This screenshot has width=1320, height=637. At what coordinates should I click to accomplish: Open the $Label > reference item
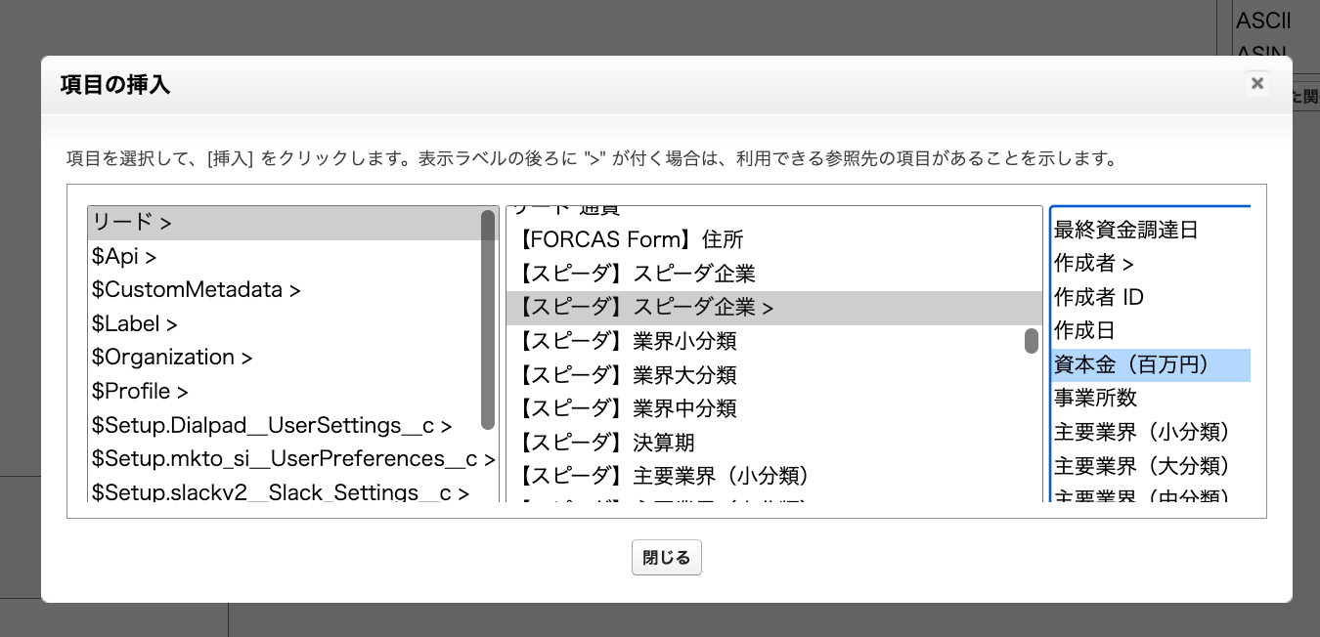point(135,323)
